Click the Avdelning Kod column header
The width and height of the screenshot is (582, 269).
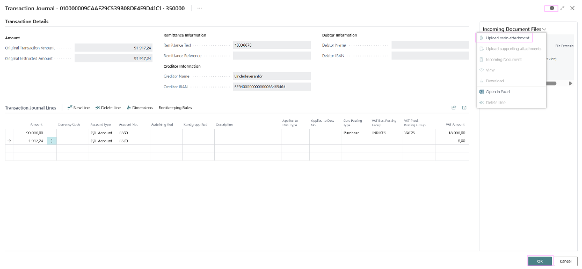[162, 125]
